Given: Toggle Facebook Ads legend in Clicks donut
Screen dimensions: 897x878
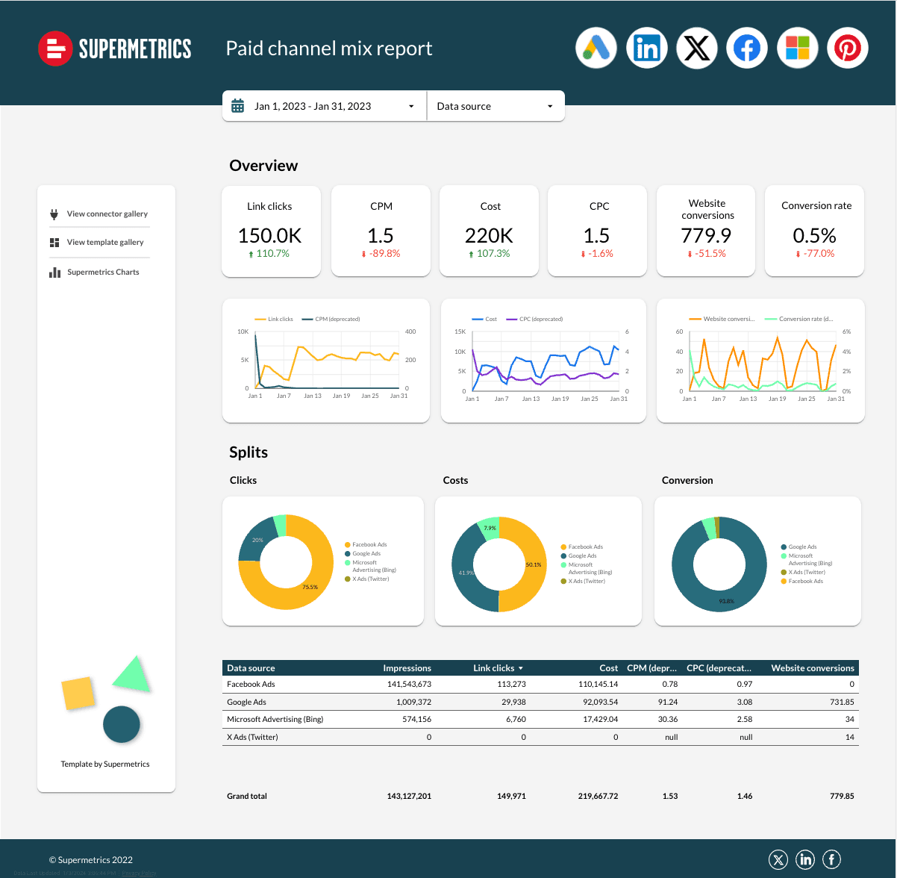Looking at the screenshot, I should pos(369,545).
